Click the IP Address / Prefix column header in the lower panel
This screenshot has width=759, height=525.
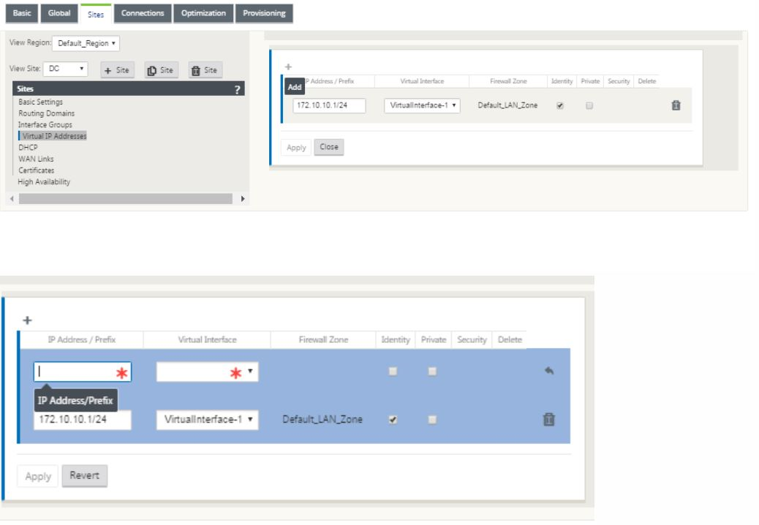[x=82, y=340]
